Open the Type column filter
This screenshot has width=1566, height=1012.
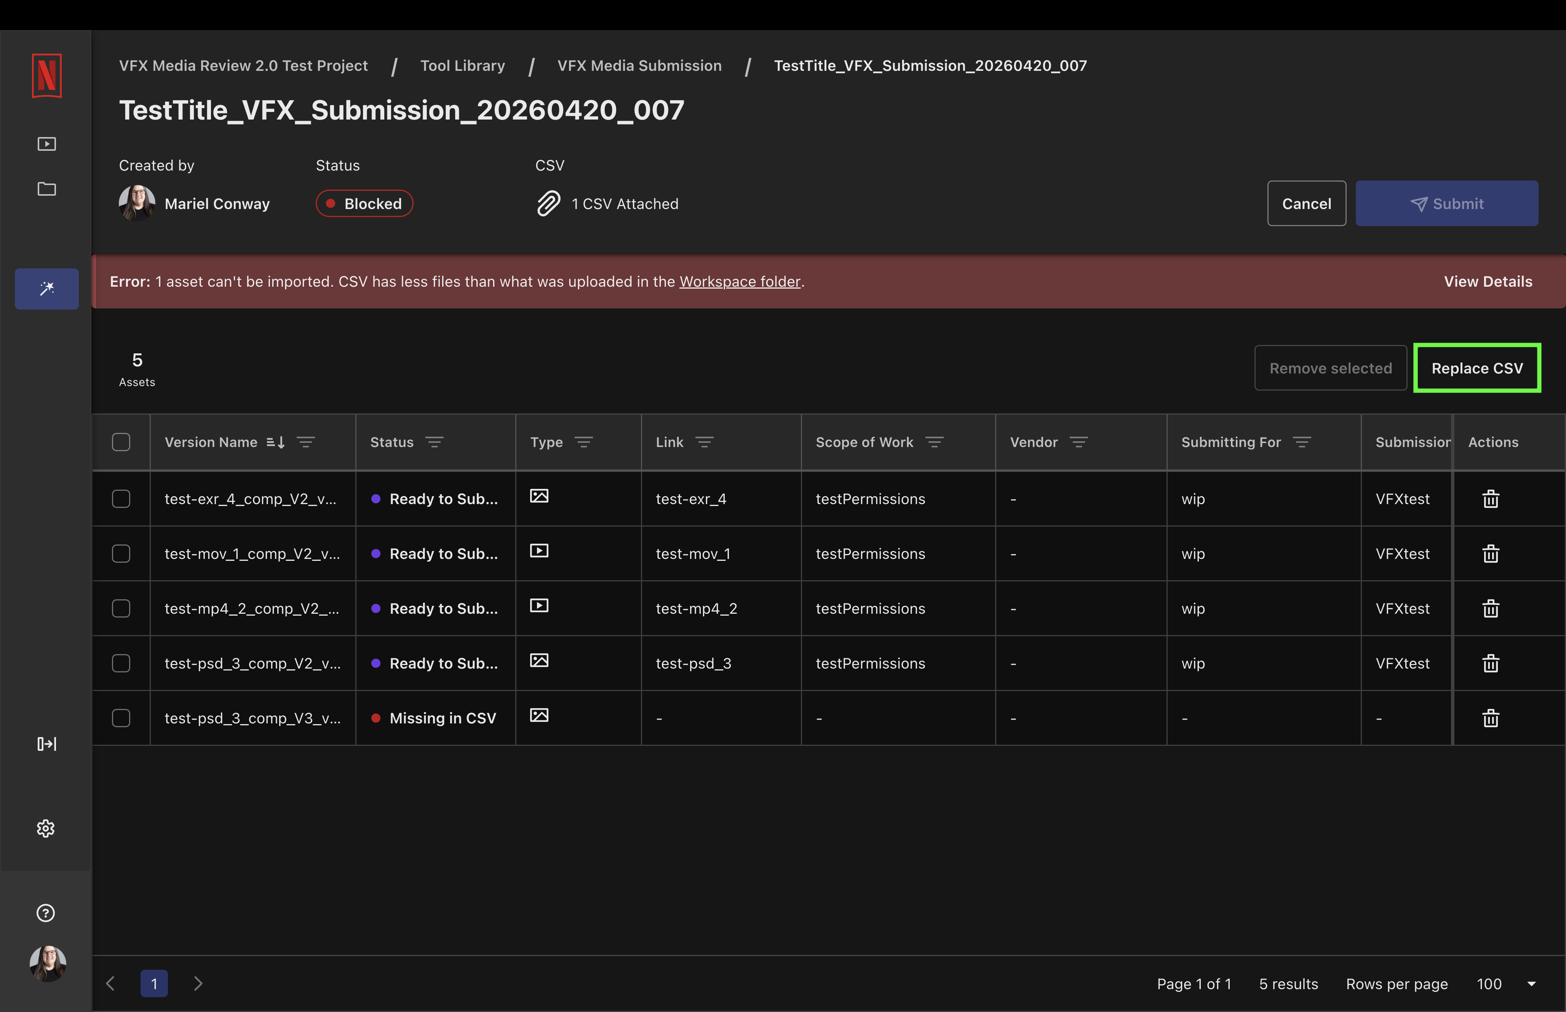pyautogui.click(x=583, y=442)
